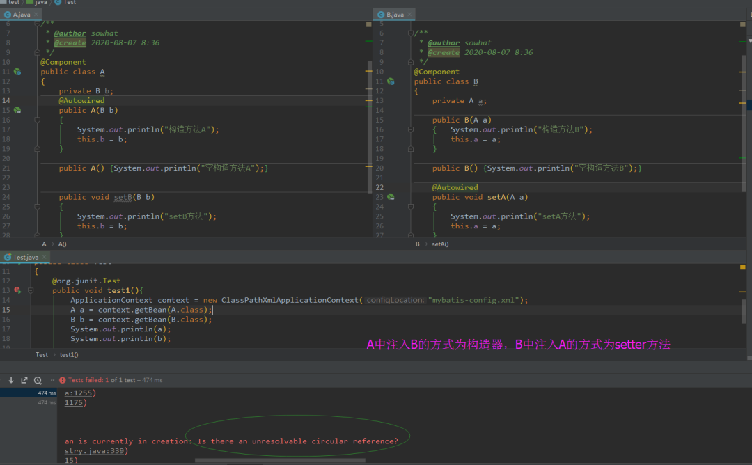Collapse the setB method fold in A.java
Image resolution: width=752 pixels, height=465 pixels.
pyautogui.click(x=37, y=207)
